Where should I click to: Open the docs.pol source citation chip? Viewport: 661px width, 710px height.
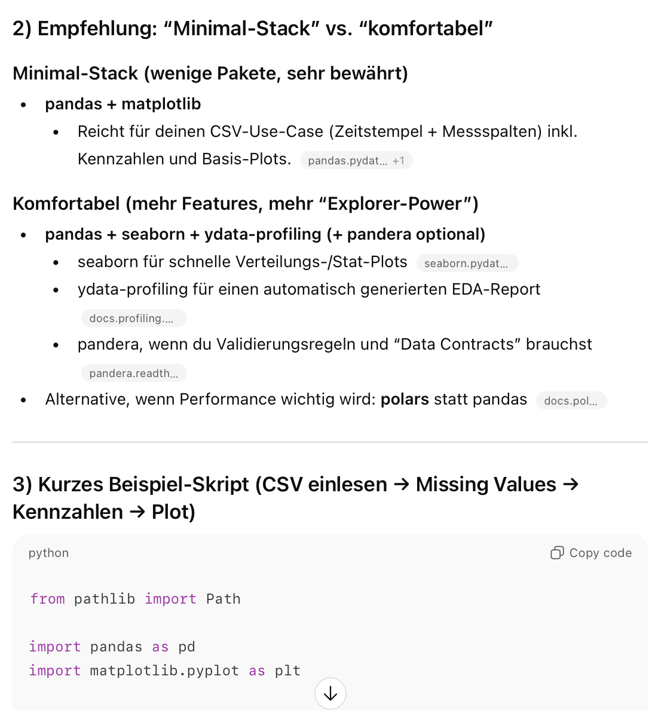click(x=571, y=401)
